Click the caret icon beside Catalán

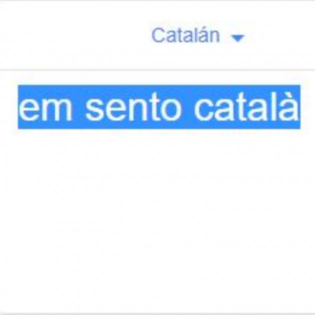coord(238,38)
